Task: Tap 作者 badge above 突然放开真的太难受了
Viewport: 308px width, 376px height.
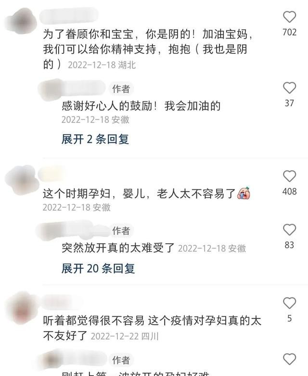Action: point(121,231)
